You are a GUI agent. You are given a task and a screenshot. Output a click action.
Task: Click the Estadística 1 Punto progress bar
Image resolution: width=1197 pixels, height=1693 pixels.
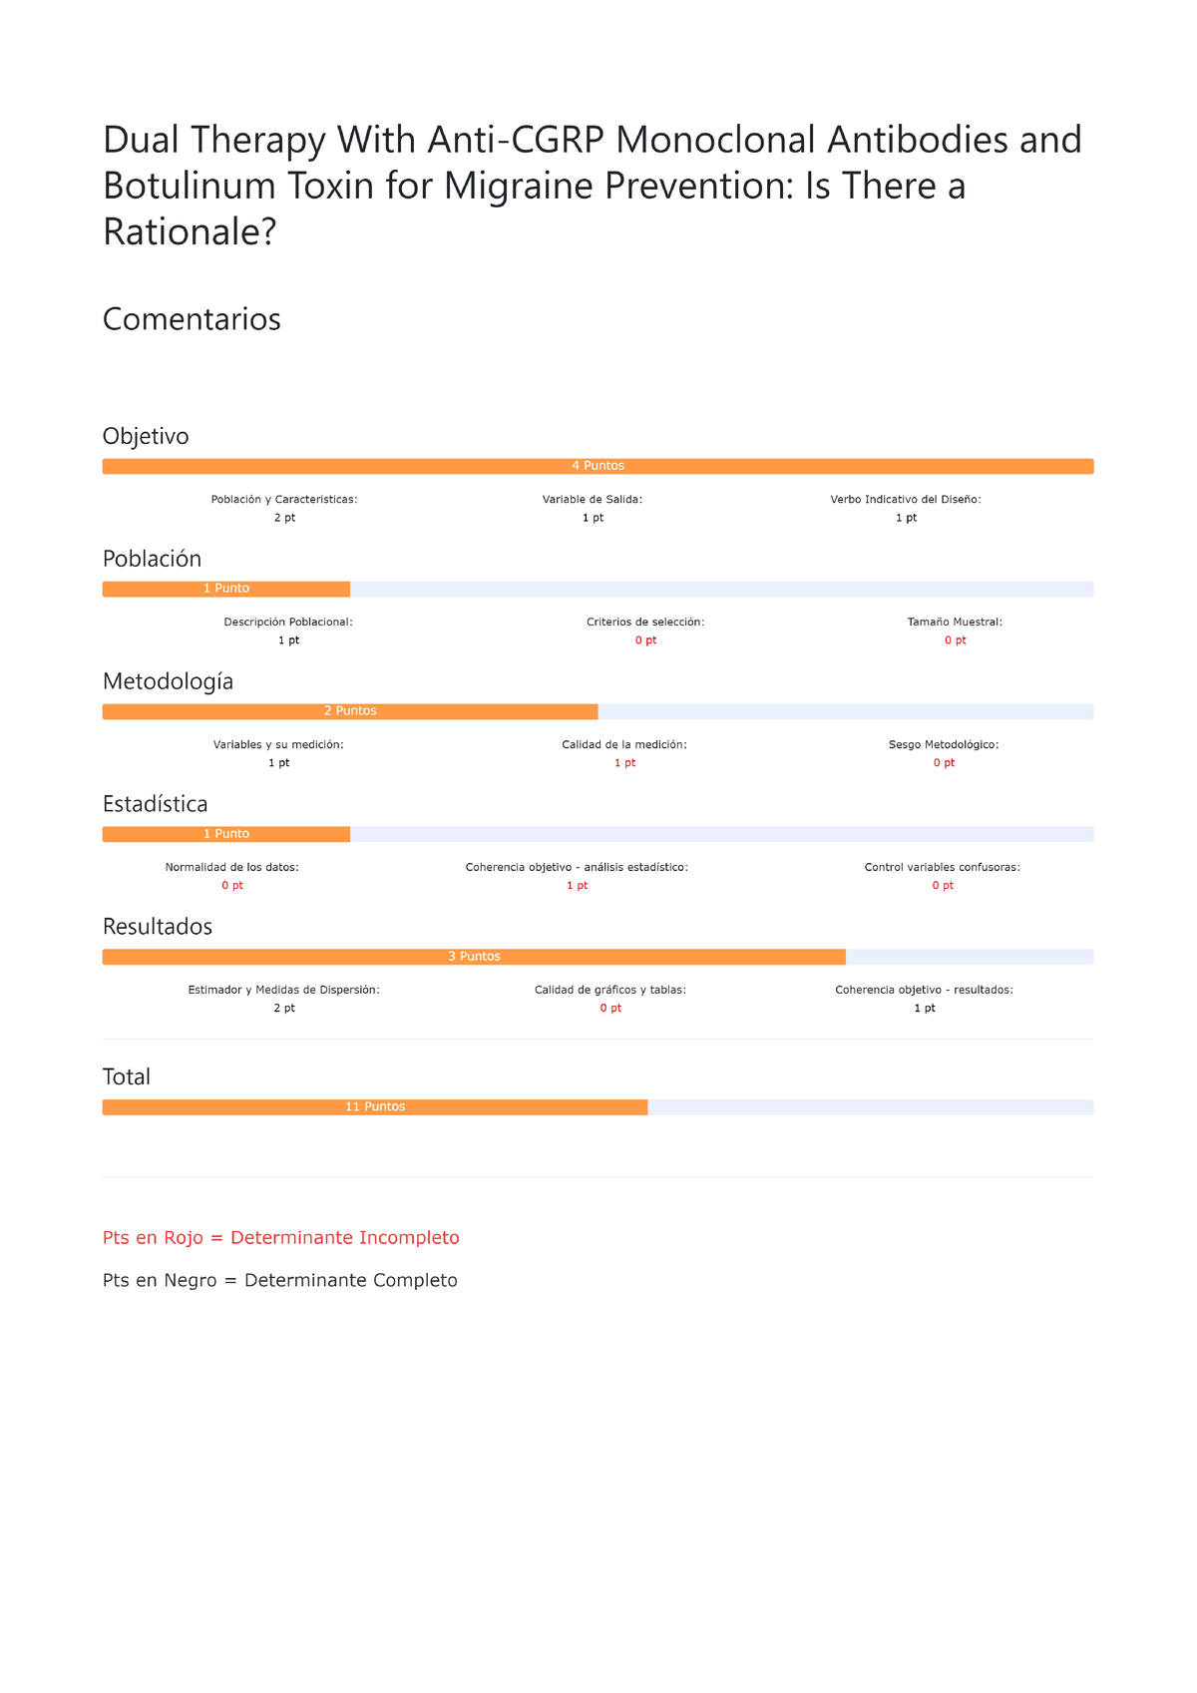click(226, 834)
